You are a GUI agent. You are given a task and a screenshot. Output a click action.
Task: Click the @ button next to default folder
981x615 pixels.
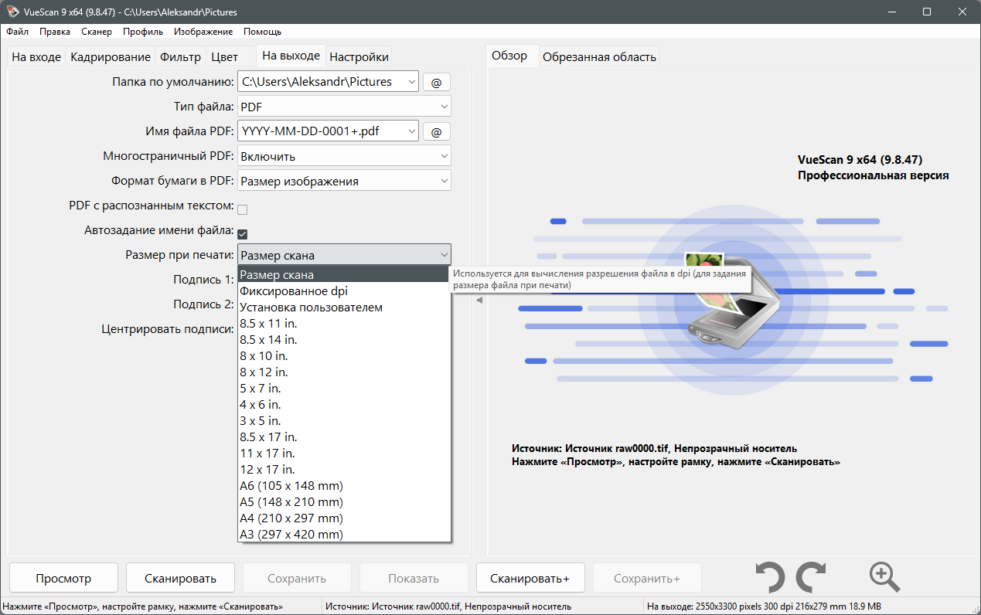click(436, 82)
